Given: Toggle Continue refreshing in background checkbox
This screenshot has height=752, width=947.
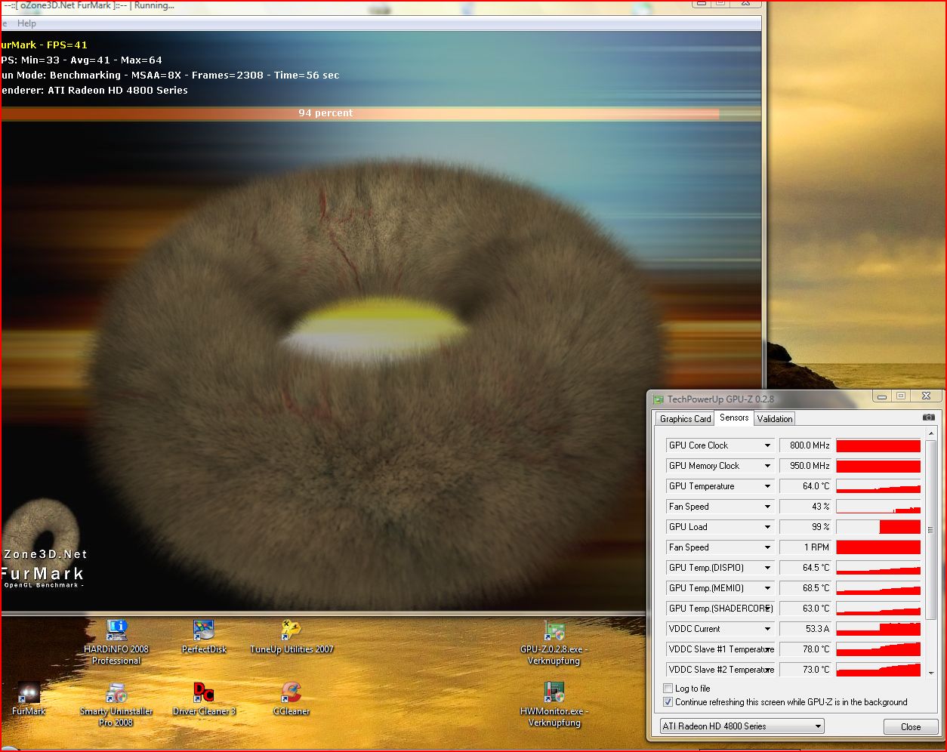Looking at the screenshot, I should click(668, 702).
